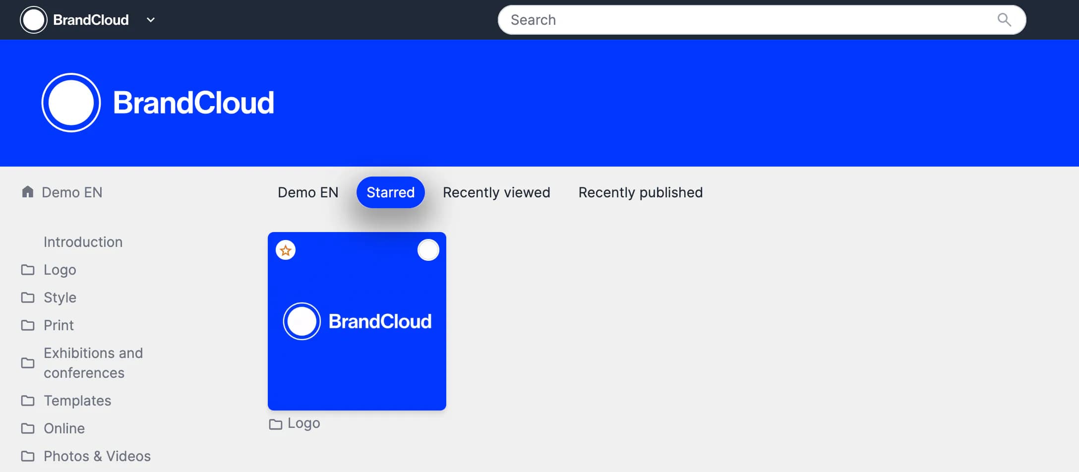Click the search magnifier icon

tap(1004, 20)
